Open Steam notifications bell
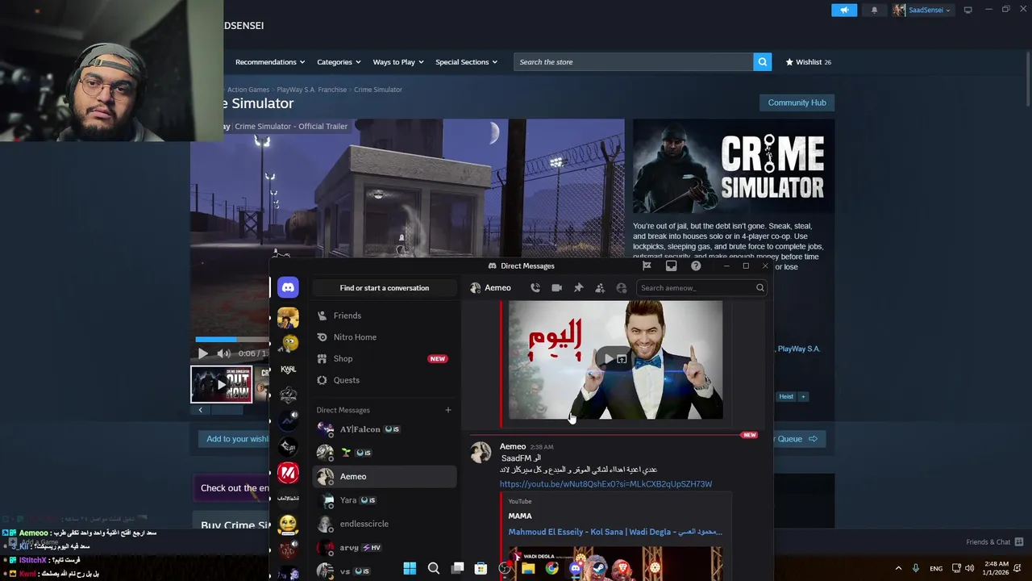The height and width of the screenshot is (581, 1032). [874, 10]
